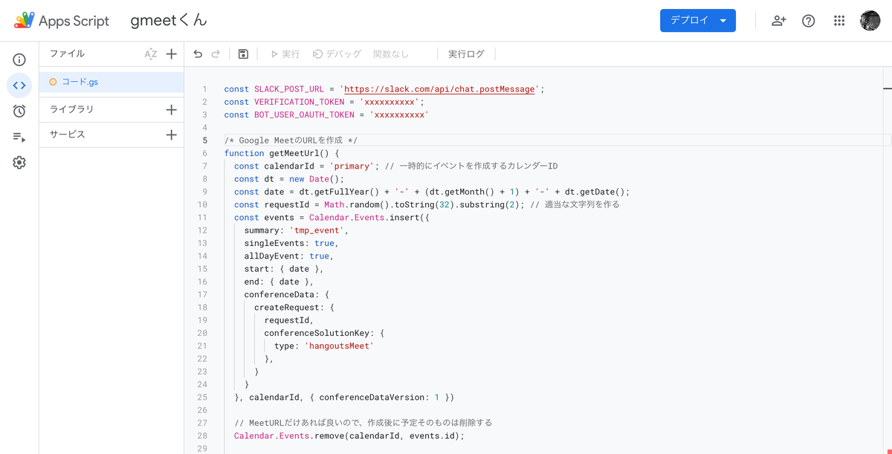Screen dimensions: 892x454
Task: Open the Triggers alarm clock icon
Action: coord(19,111)
